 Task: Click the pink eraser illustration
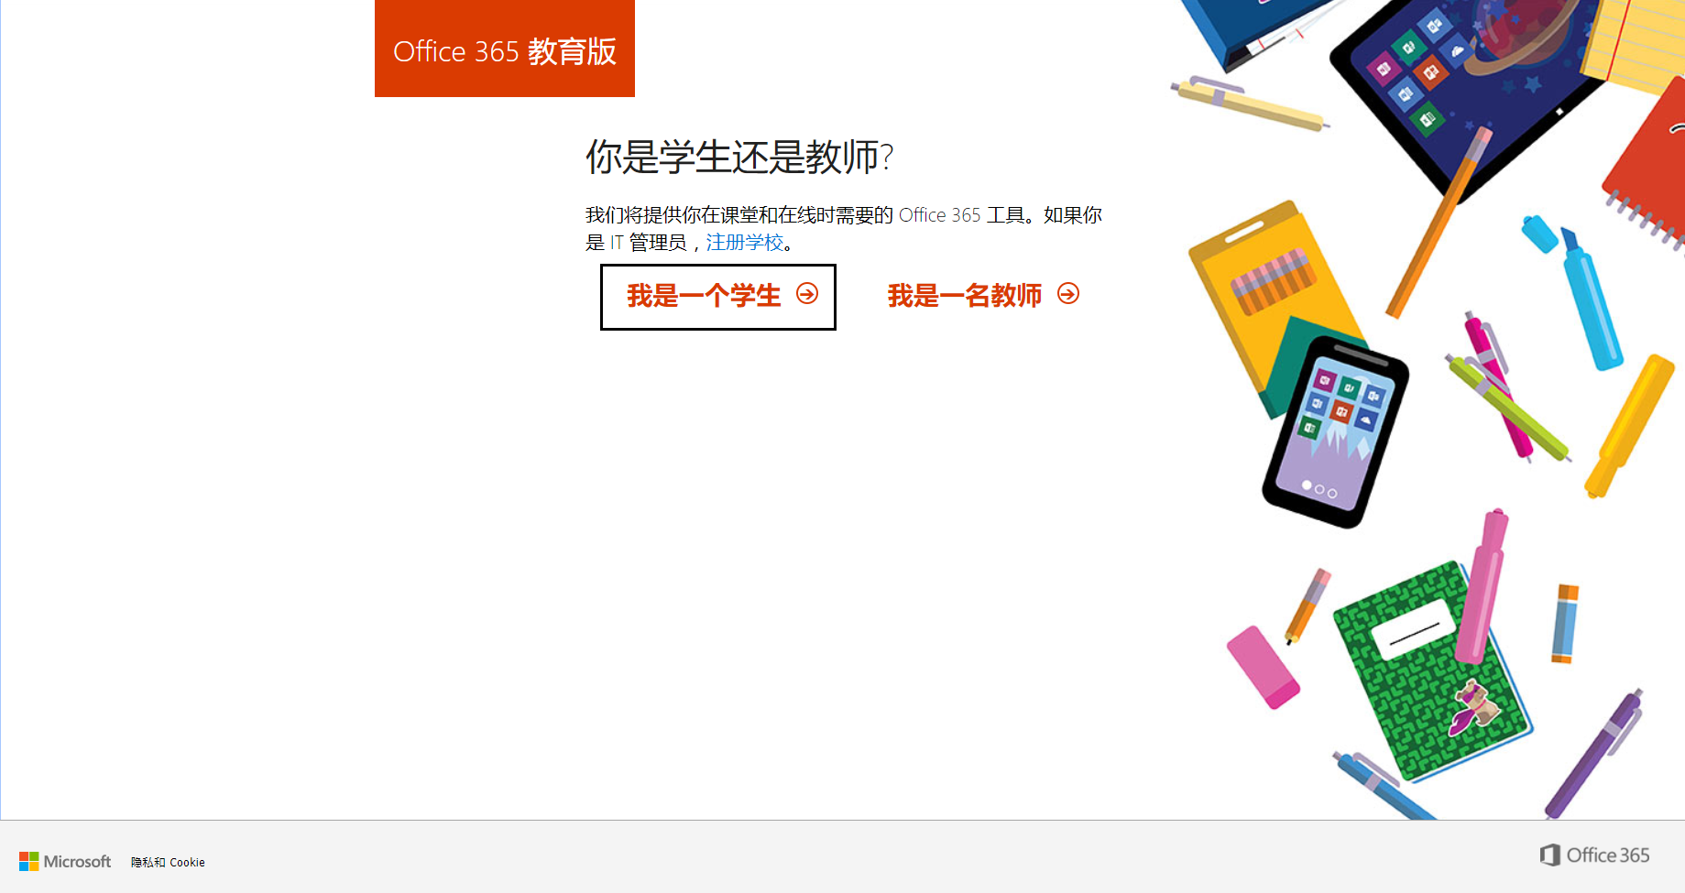click(x=1263, y=667)
